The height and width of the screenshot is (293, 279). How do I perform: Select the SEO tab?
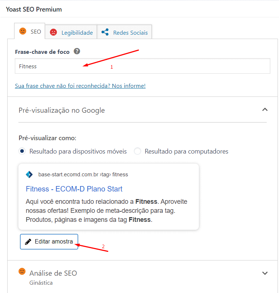pos(30,31)
